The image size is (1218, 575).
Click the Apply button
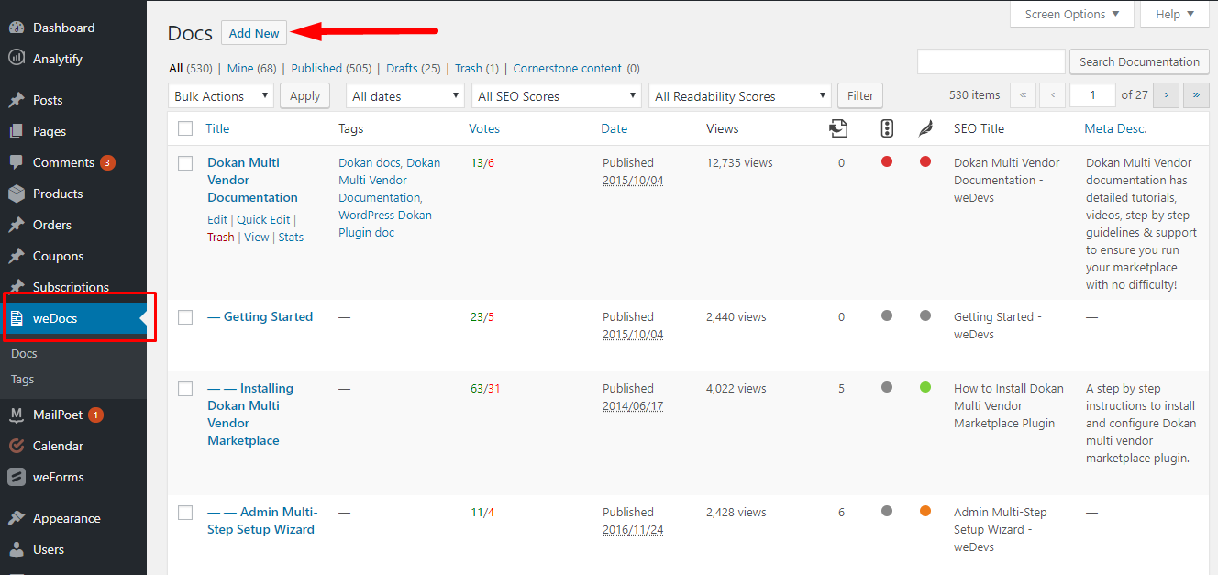point(304,95)
